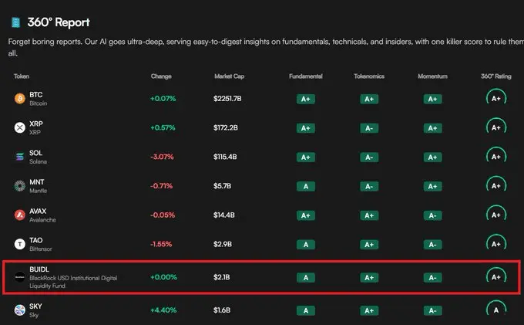Screen dimensions: 524x325
Task: Select AVAX Momentum A- grade
Action: (x=432, y=215)
